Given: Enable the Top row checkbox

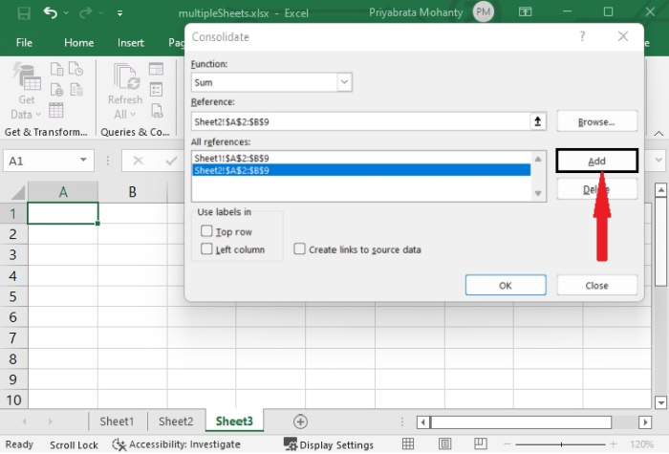Looking at the screenshot, I should coord(206,231).
